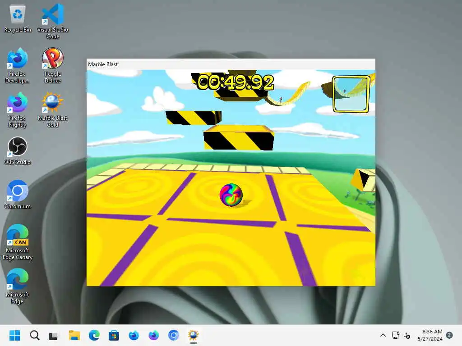
Task: Select the Firefox Nightly desktop icon
Action: tap(18, 109)
